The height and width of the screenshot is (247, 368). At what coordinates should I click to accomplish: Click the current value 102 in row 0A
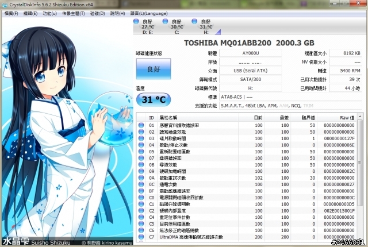(x=258, y=178)
